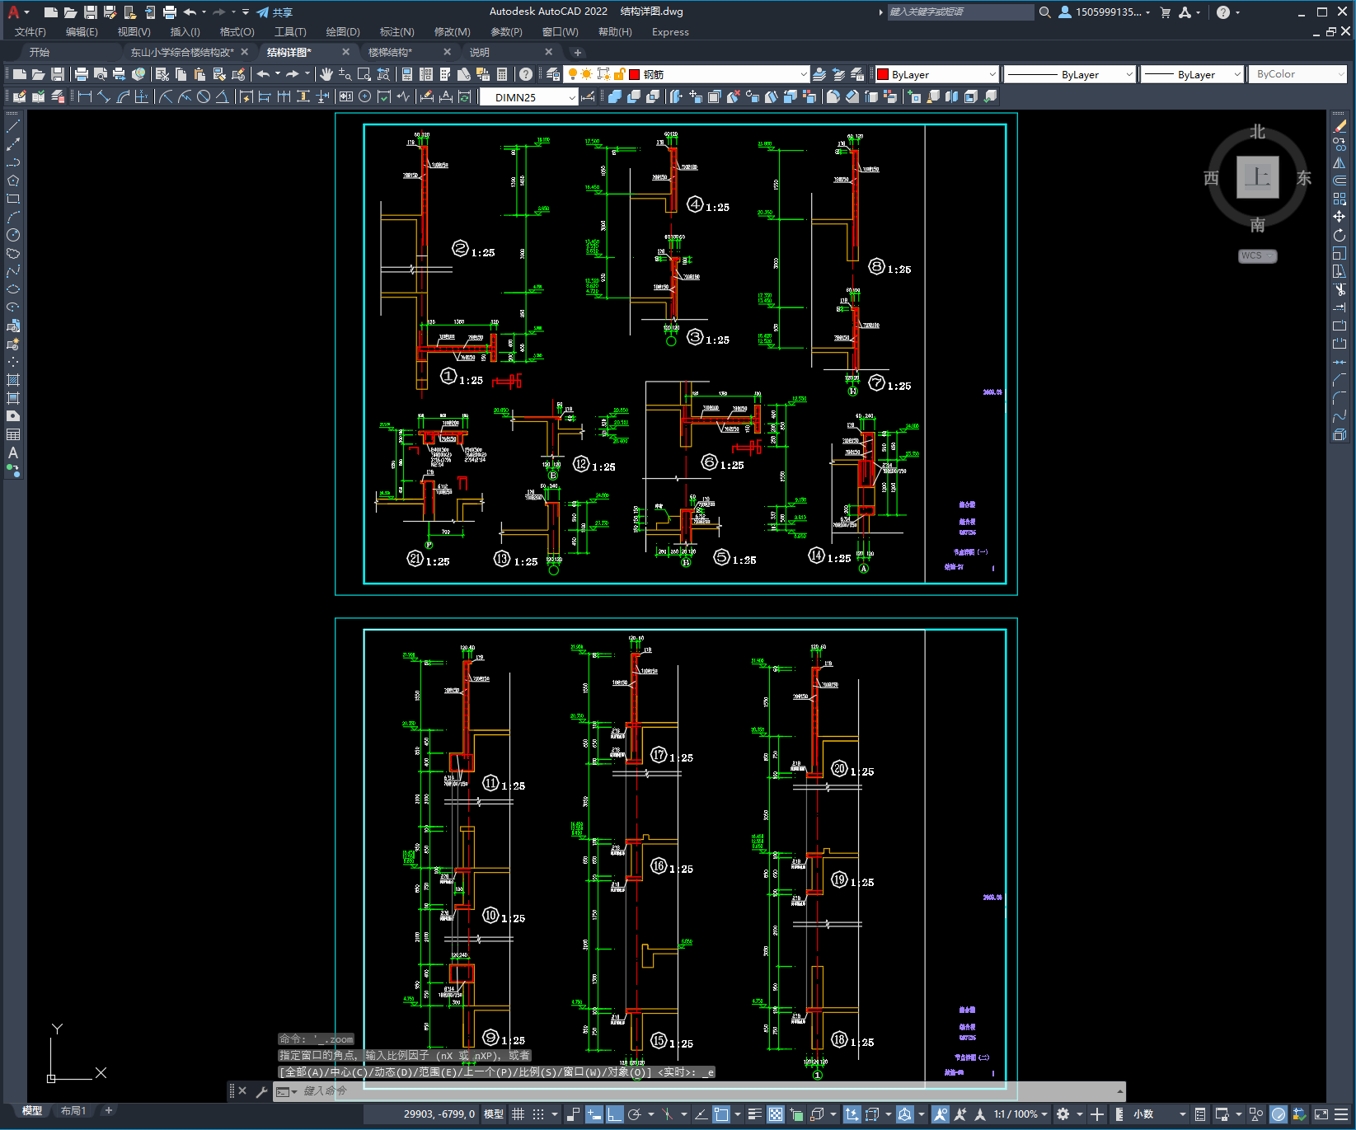Viewport: 1356px width, 1130px height.
Task: Open the layer dropdown showing 钢筋
Action: tap(687, 74)
